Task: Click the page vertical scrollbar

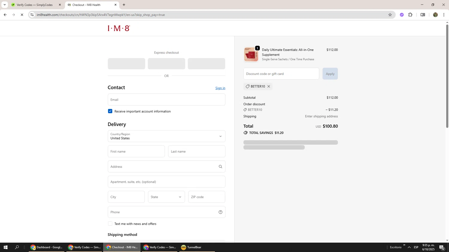Action: (447, 76)
